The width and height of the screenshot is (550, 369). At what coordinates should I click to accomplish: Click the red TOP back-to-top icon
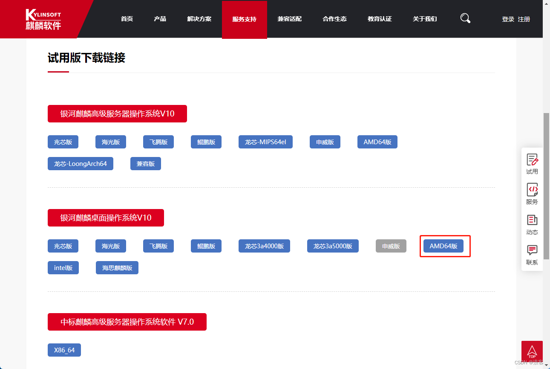coord(532,352)
